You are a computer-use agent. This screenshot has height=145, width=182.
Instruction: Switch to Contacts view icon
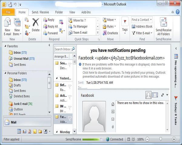coord(24,131)
